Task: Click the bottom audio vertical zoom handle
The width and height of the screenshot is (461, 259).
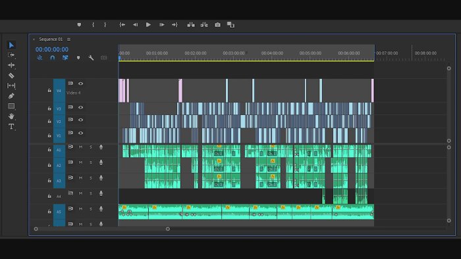Action: click(x=449, y=221)
